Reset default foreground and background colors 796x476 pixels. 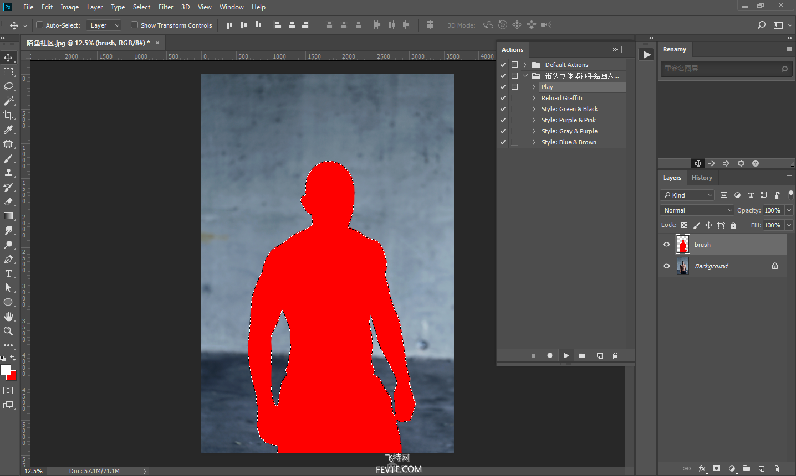click(x=3, y=359)
